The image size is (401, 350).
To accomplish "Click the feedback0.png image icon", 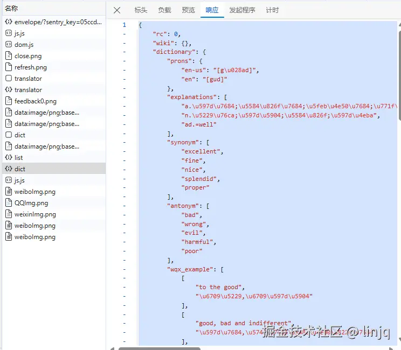I will coord(9,101).
